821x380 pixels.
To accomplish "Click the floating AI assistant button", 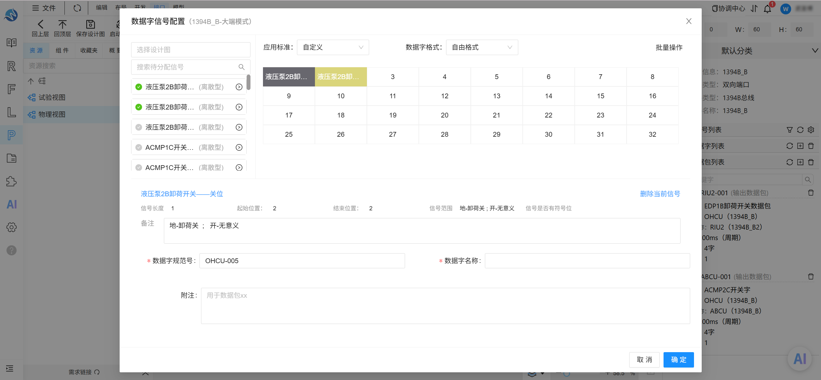I will 800,359.
